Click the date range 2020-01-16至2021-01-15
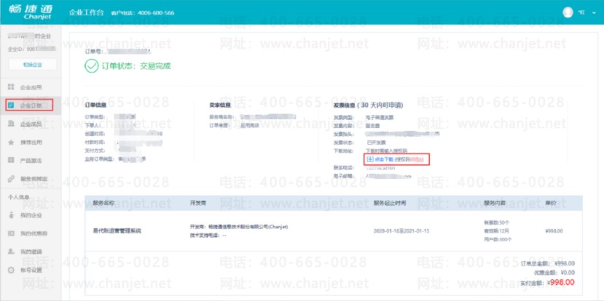The height and width of the screenshot is (301, 604). (401, 231)
